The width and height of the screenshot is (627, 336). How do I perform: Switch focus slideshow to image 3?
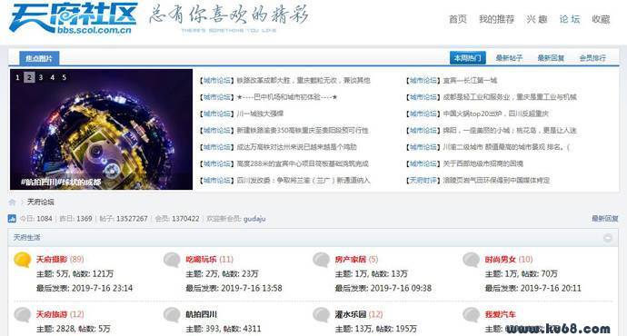point(40,77)
